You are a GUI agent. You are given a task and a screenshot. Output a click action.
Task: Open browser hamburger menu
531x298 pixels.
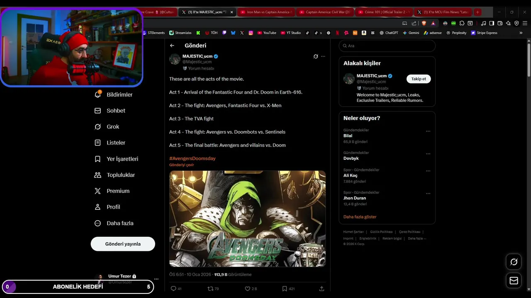pyautogui.click(x=524, y=23)
